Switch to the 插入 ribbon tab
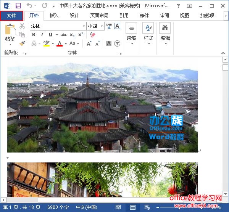This screenshot has height=212, width=229. 54,16
